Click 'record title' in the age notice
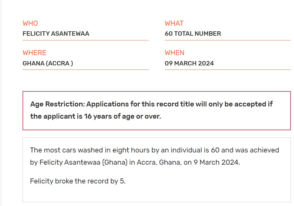The height and width of the screenshot is (206, 294). [174, 104]
